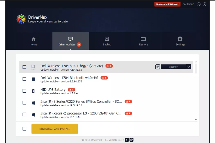Go to the Restore tab
The image size is (215, 143).
coord(144,41)
